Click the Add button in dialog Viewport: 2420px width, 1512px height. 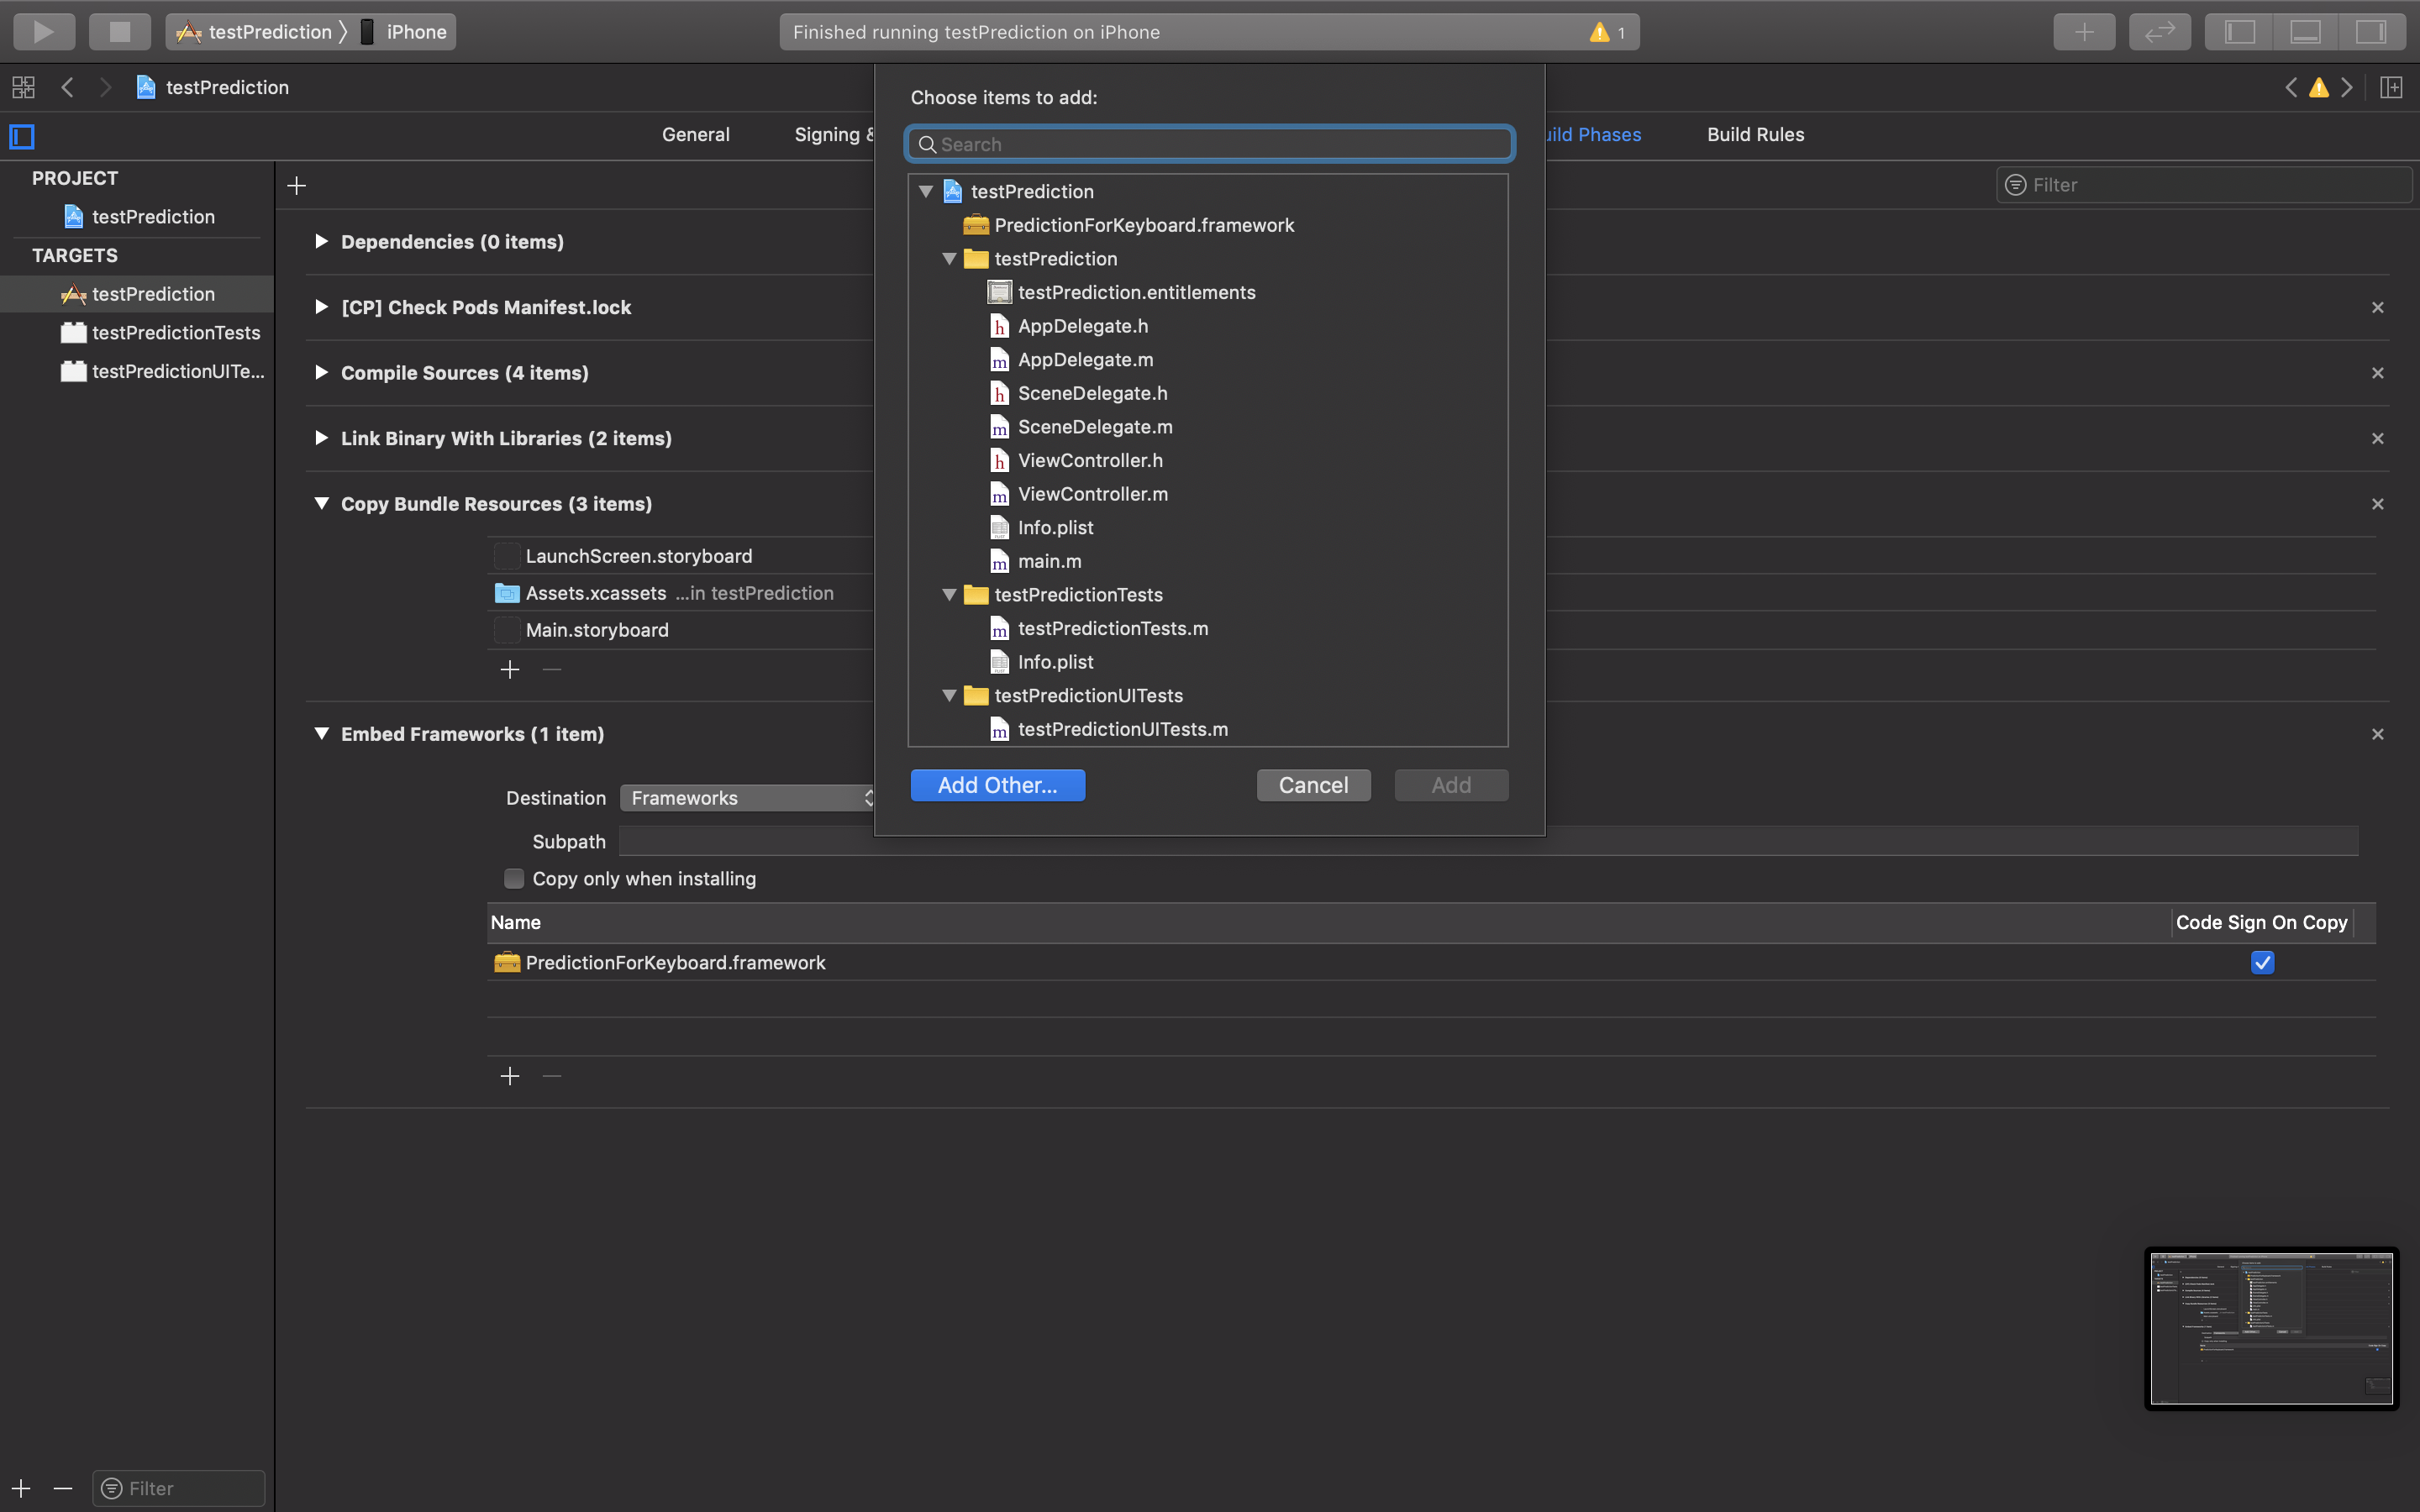tap(1451, 785)
